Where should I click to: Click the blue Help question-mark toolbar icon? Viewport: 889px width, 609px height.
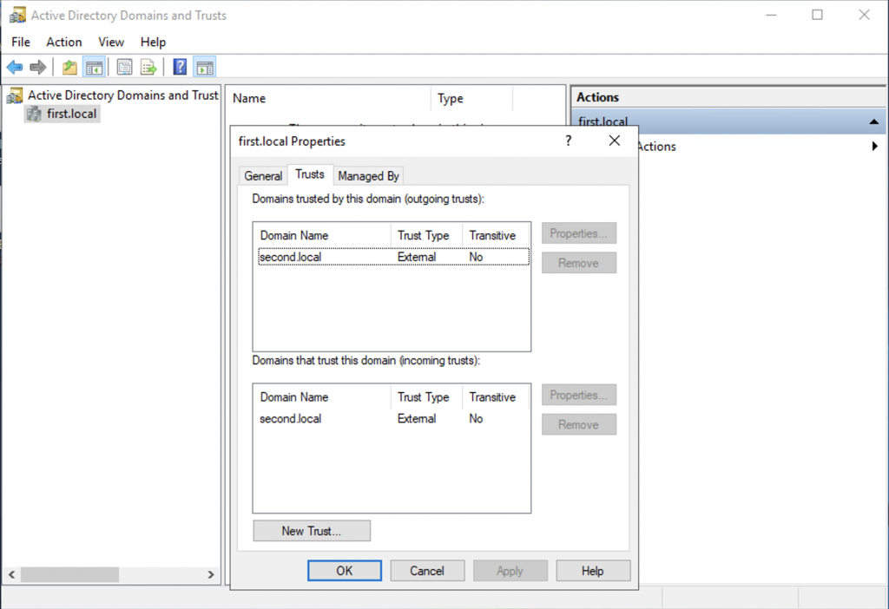click(180, 68)
